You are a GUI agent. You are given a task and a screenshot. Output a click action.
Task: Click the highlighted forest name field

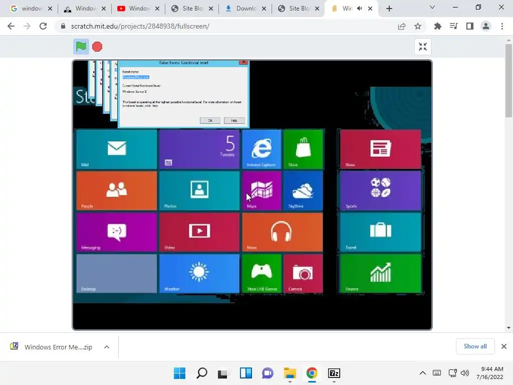pos(136,77)
